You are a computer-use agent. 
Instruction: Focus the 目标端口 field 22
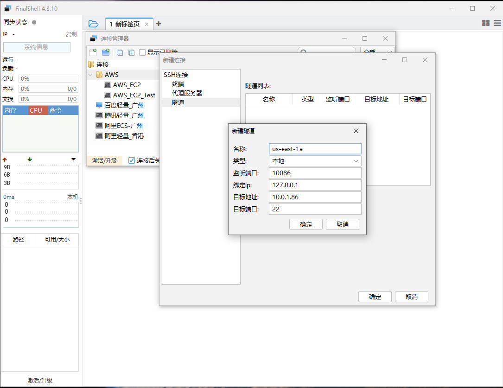[x=315, y=209]
